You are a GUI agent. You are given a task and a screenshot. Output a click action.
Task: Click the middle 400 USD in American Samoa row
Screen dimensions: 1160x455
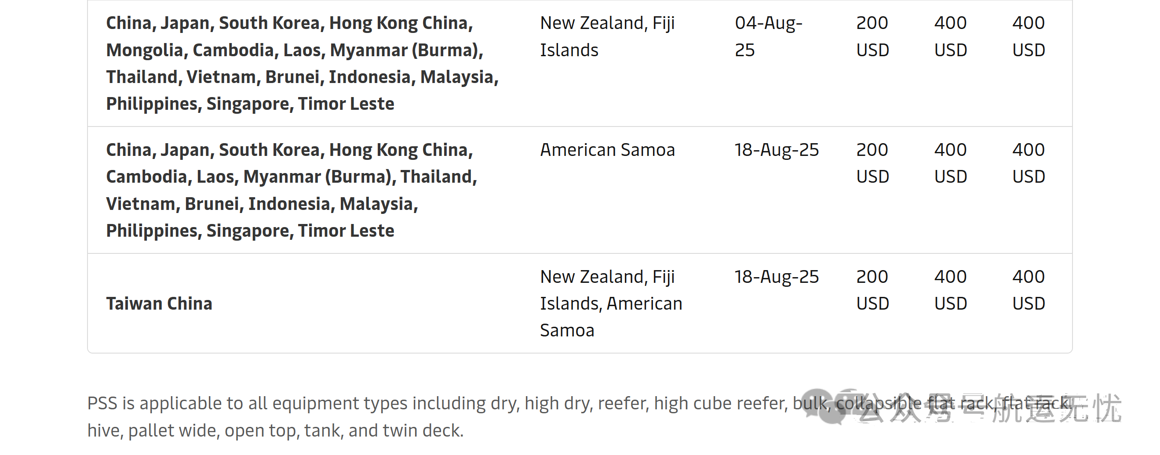pyautogui.click(x=951, y=163)
